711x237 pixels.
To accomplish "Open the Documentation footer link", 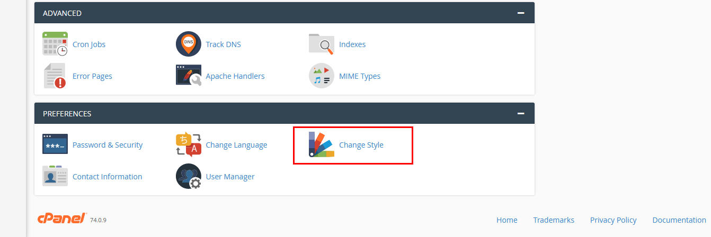I will pyautogui.click(x=679, y=220).
